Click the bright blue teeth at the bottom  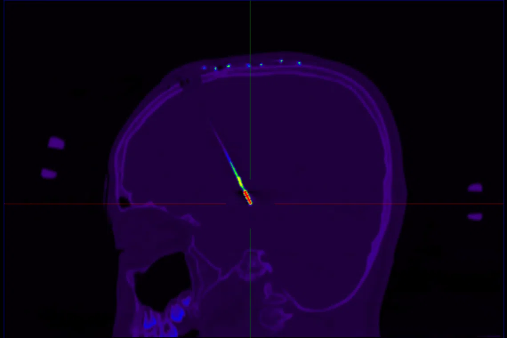click(x=177, y=314)
